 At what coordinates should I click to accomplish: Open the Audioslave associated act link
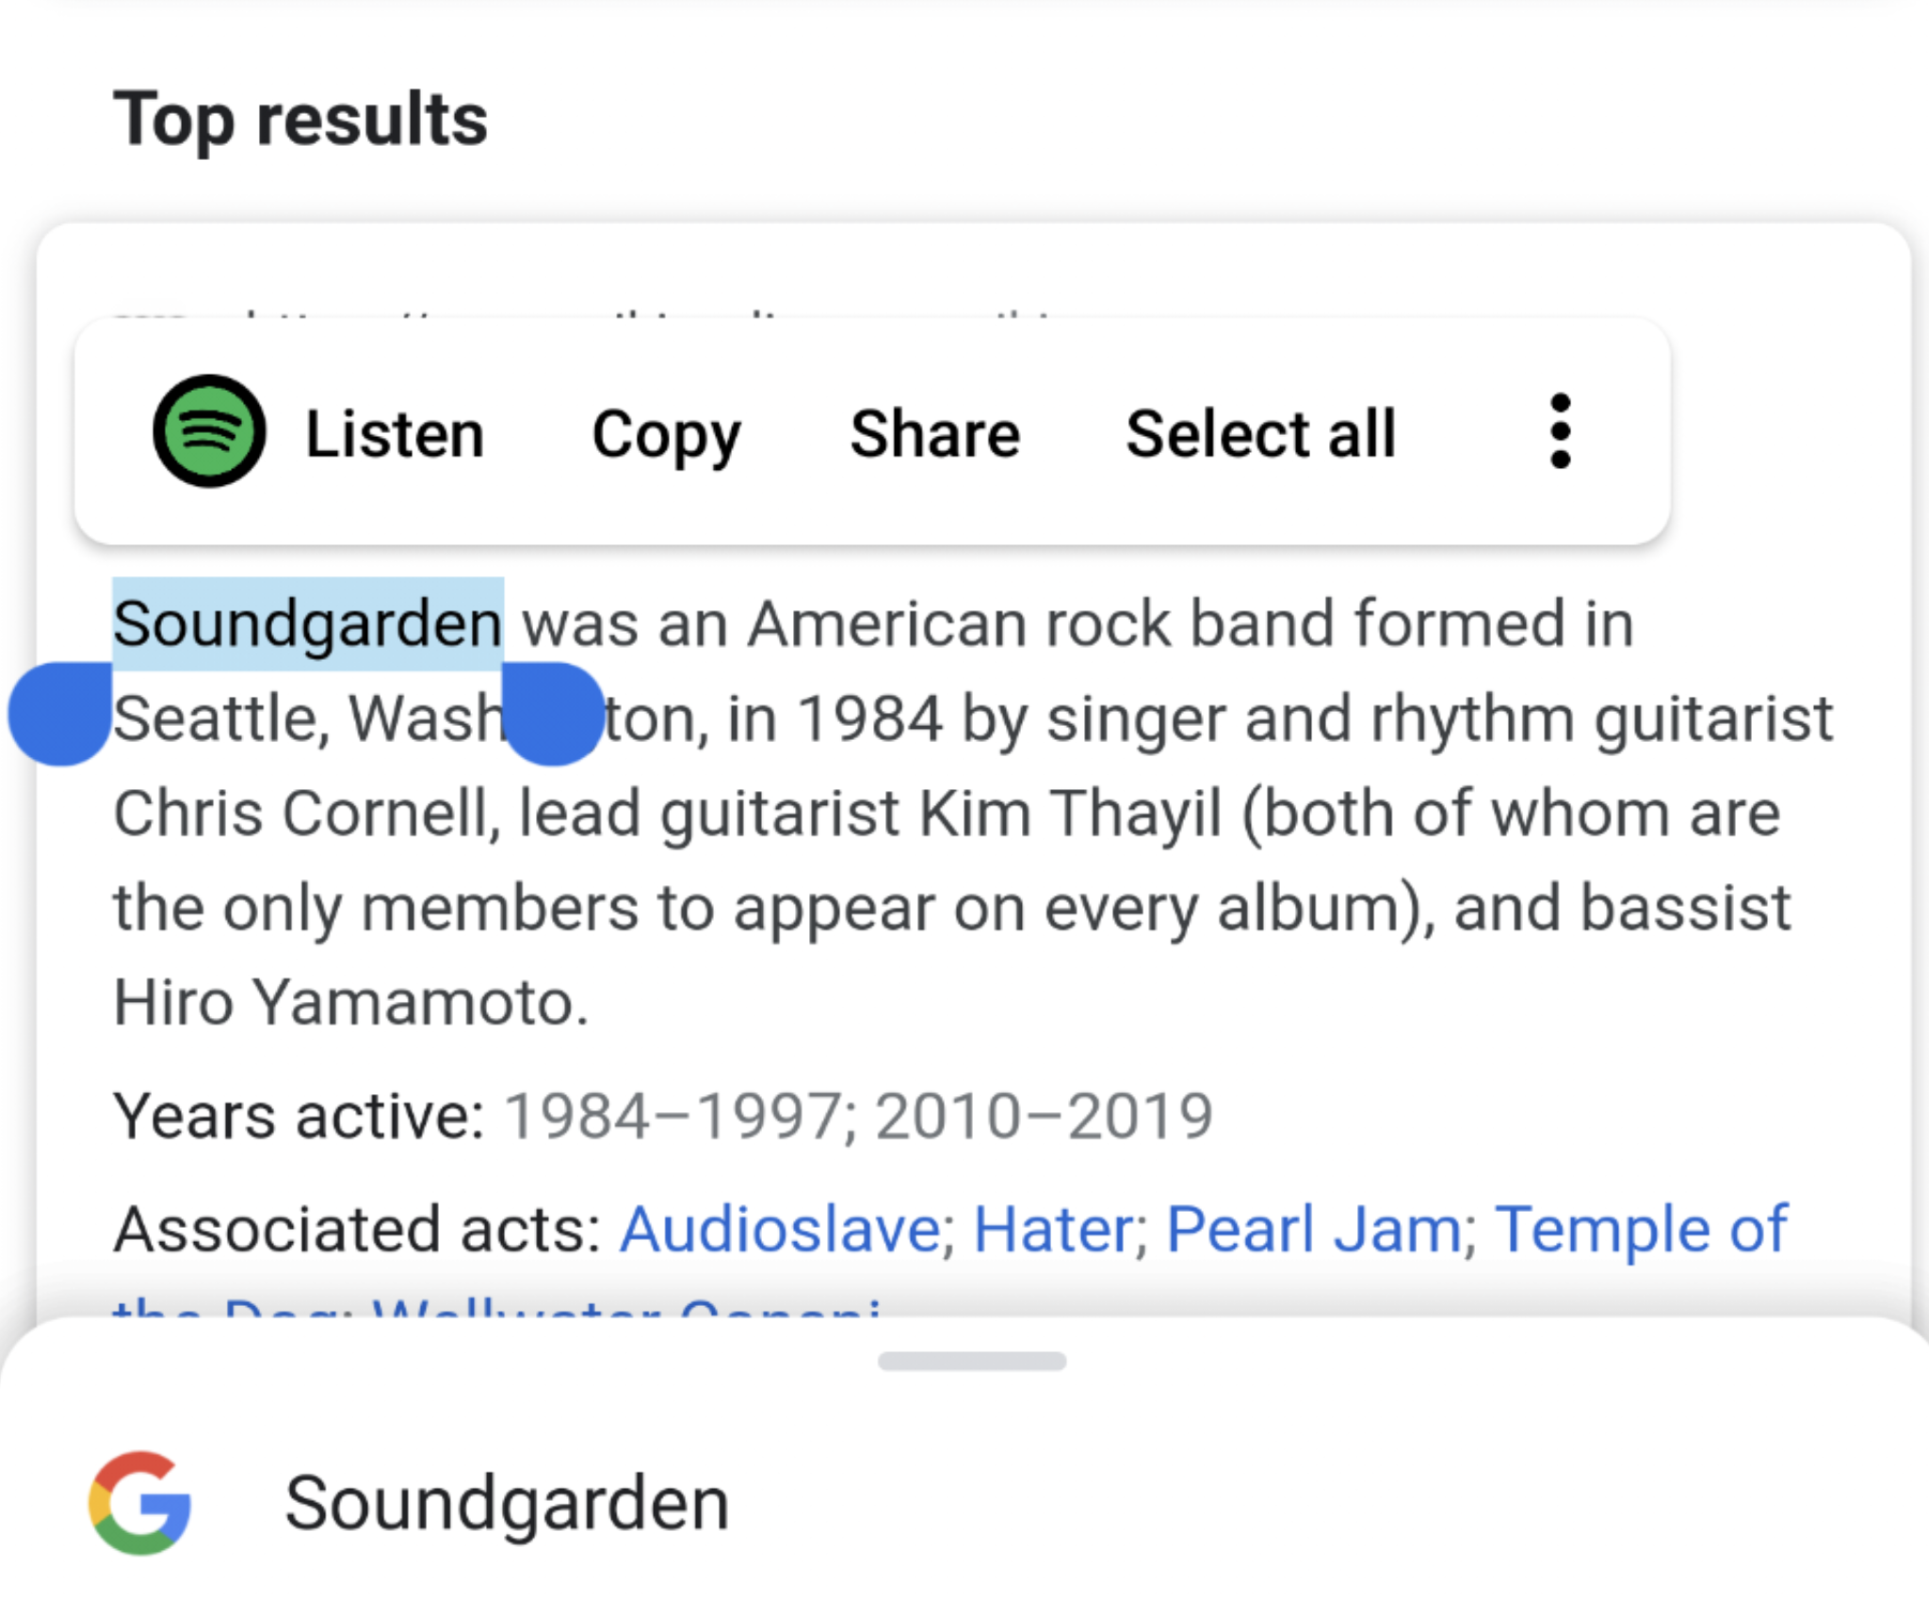(779, 1229)
